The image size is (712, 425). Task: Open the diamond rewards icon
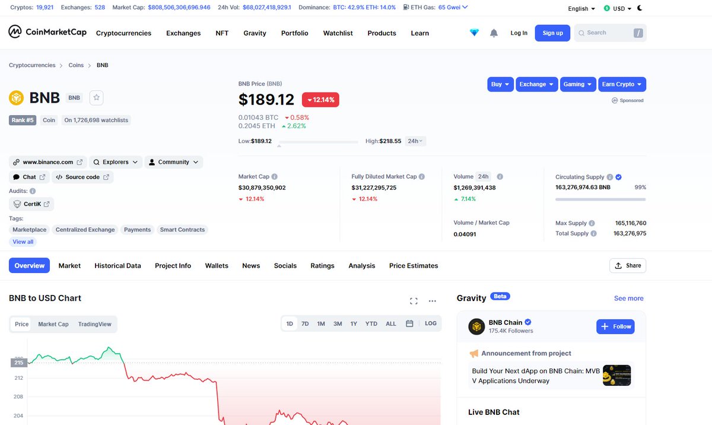pos(474,33)
